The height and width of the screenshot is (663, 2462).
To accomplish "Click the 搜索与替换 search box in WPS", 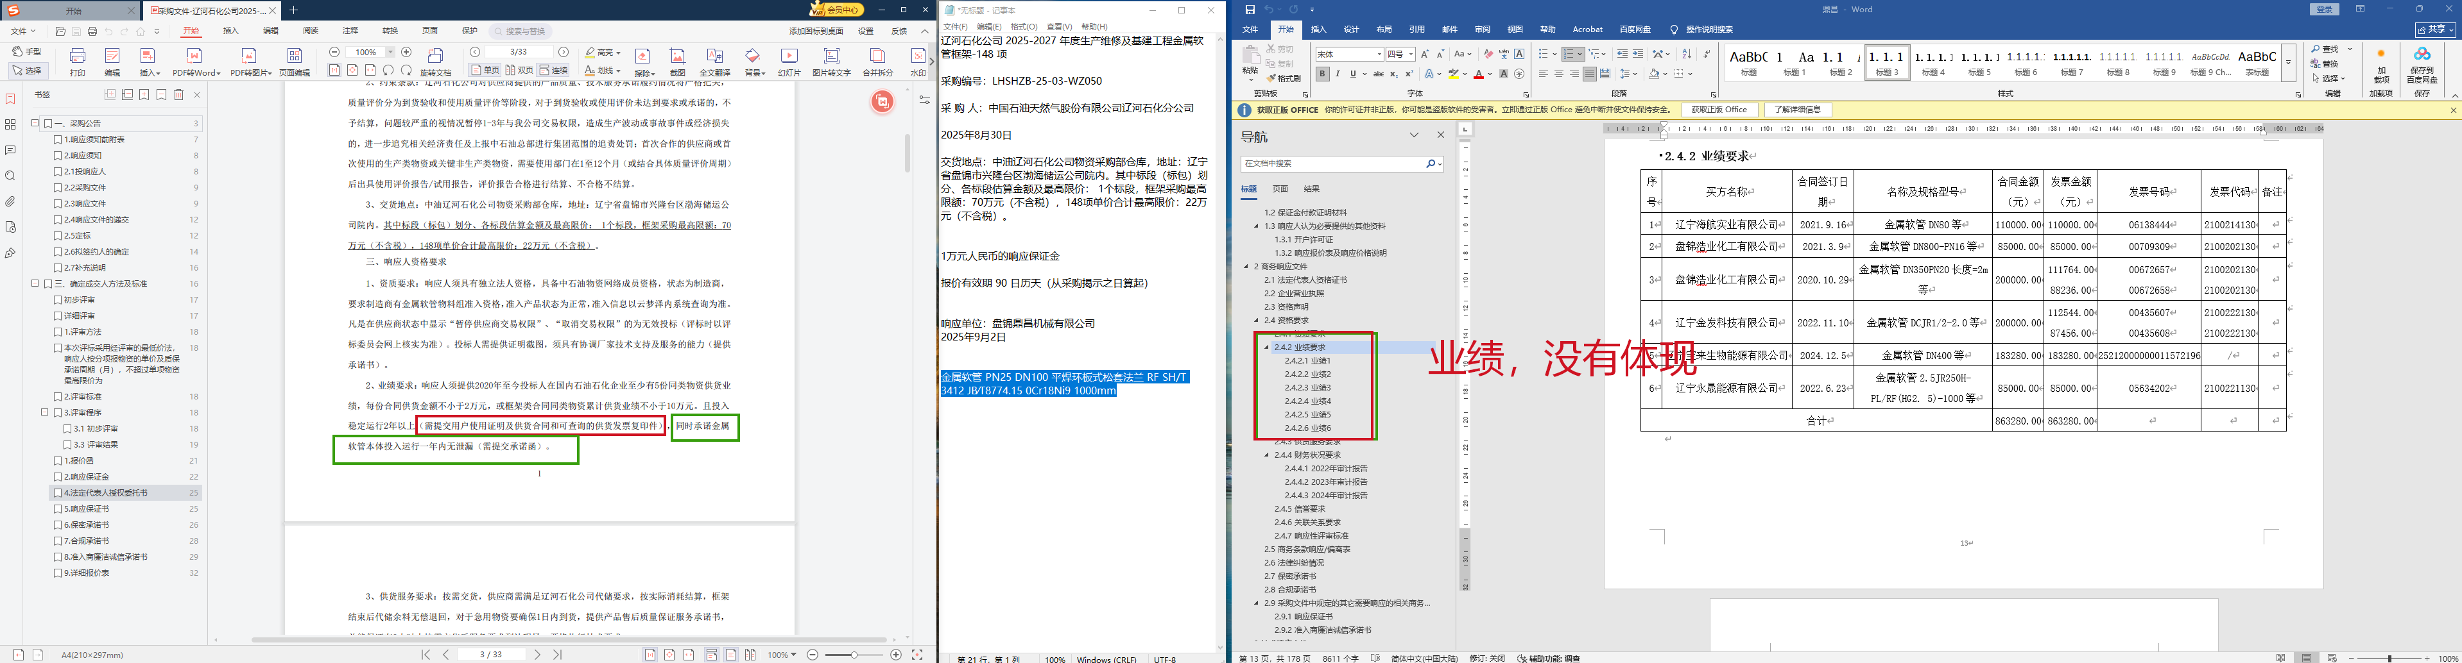I will coord(522,31).
